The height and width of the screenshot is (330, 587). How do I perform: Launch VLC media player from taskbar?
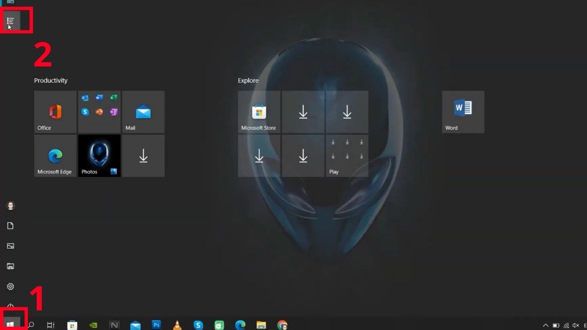(x=178, y=325)
